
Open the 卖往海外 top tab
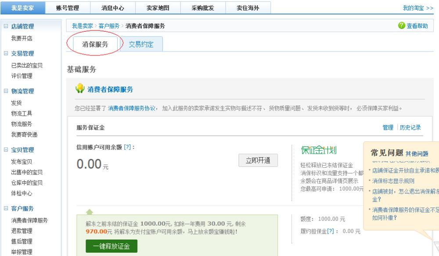(248, 8)
